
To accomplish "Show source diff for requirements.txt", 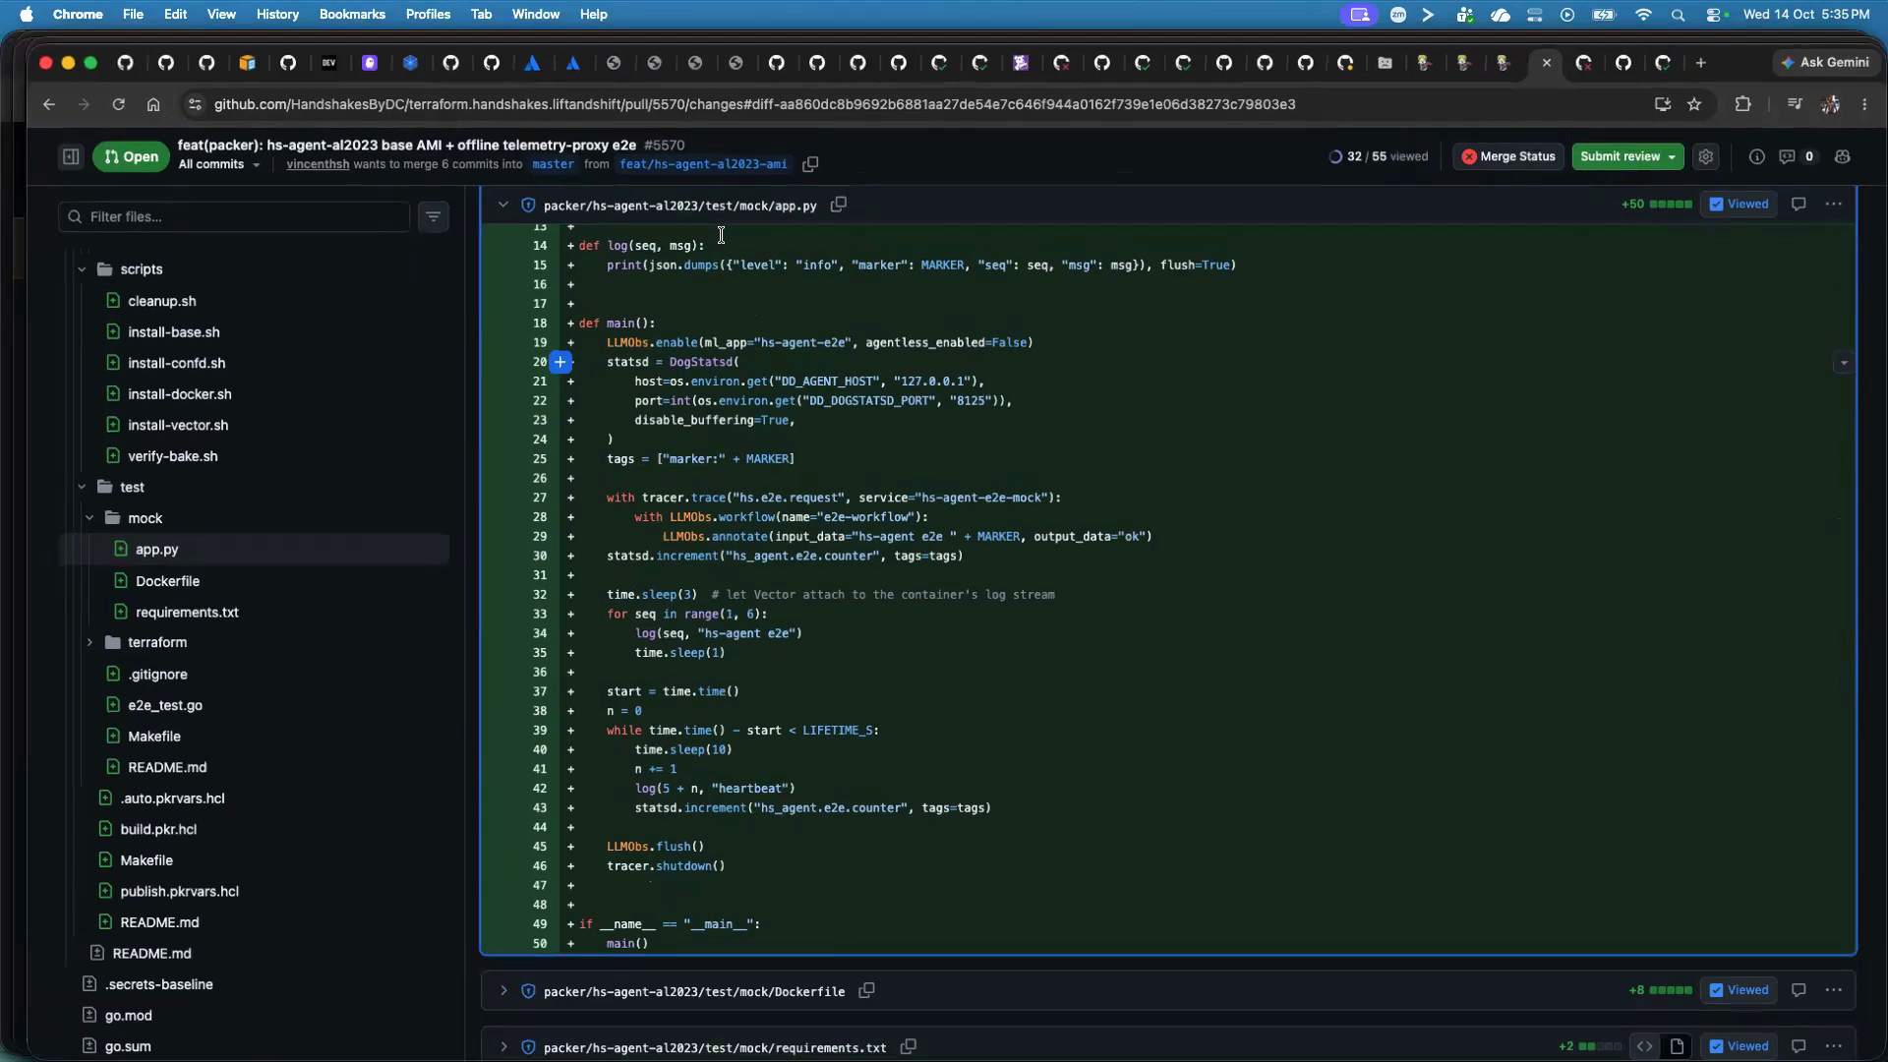I will coord(1645,1046).
